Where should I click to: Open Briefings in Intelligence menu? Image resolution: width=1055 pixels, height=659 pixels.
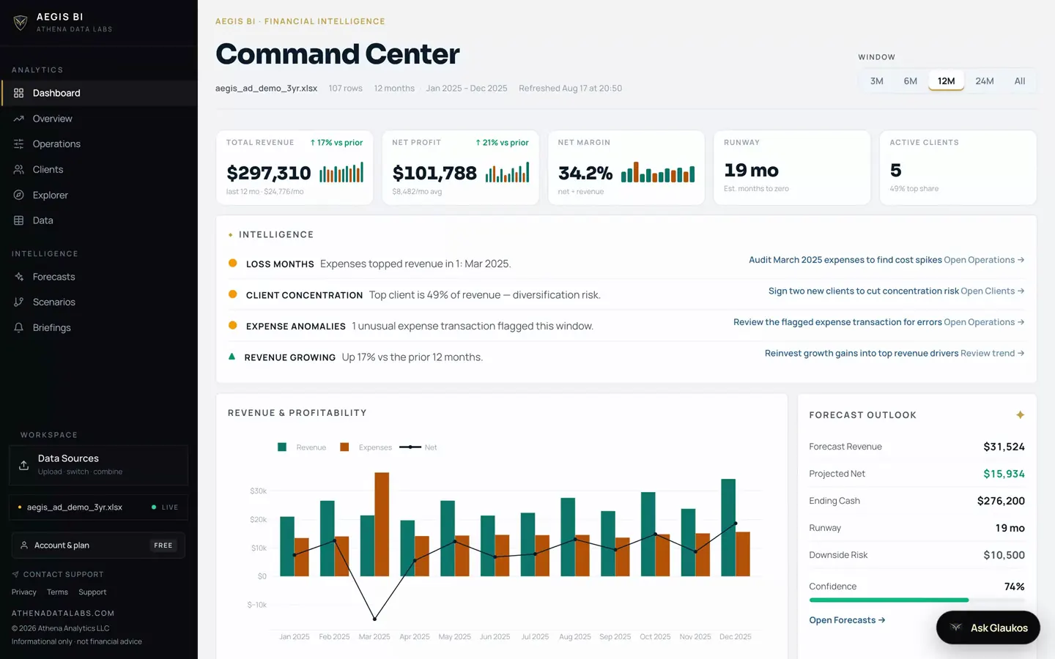point(99,327)
